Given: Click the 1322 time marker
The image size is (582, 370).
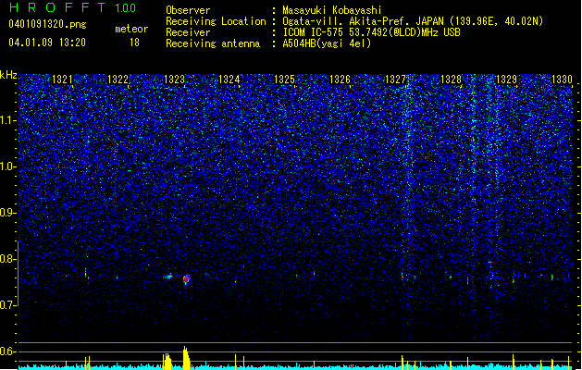Looking at the screenshot, I should pos(118,80).
